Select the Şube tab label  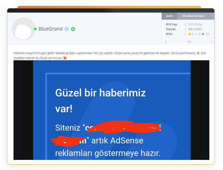pos(169,16)
